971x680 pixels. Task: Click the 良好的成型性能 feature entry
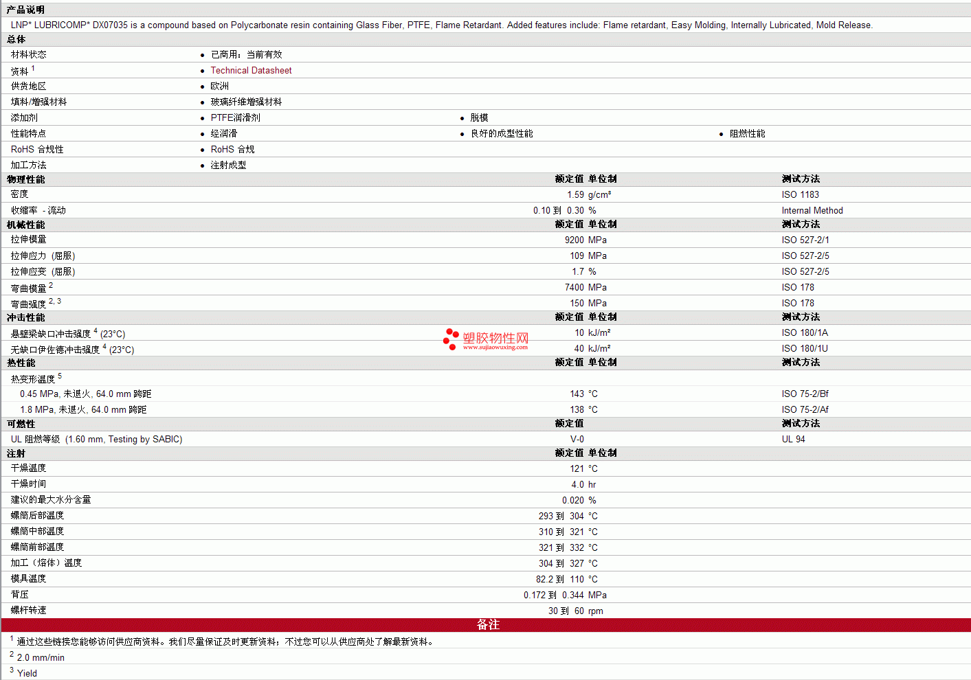(502, 133)
